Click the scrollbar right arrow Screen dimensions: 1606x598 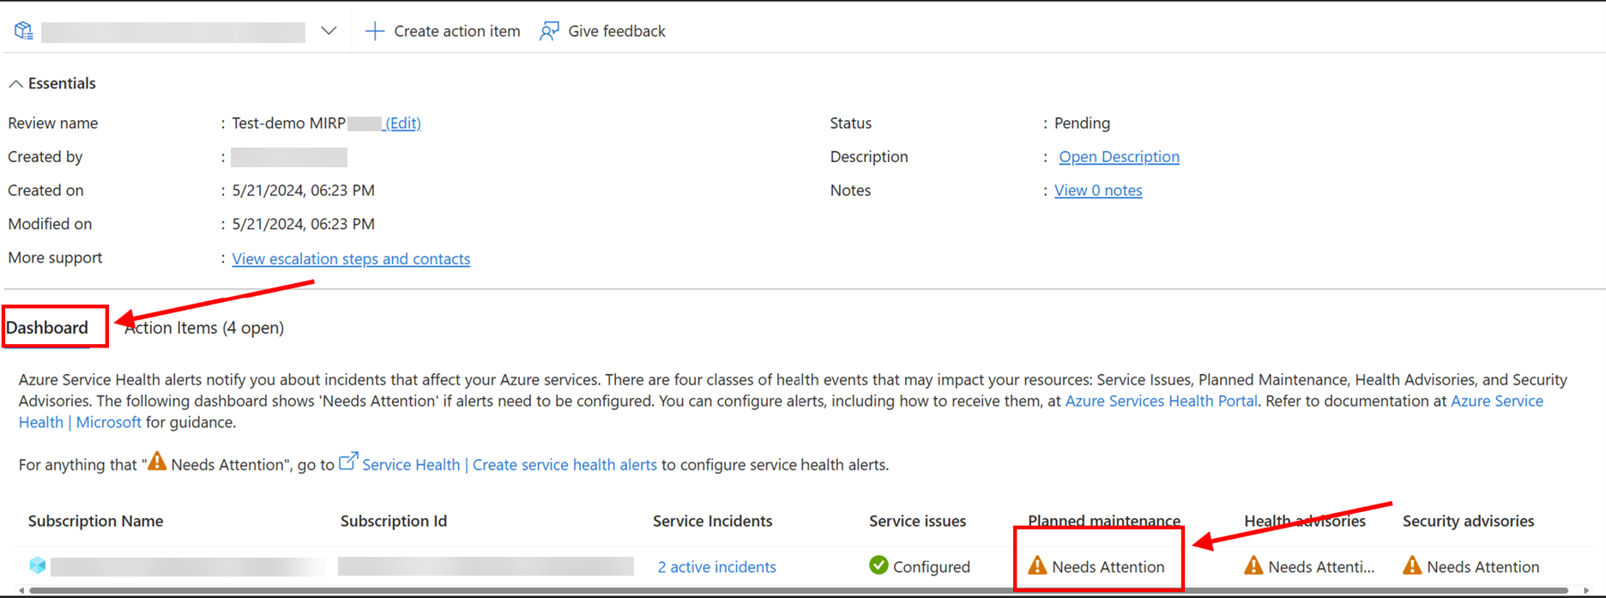pos(1586,590)
